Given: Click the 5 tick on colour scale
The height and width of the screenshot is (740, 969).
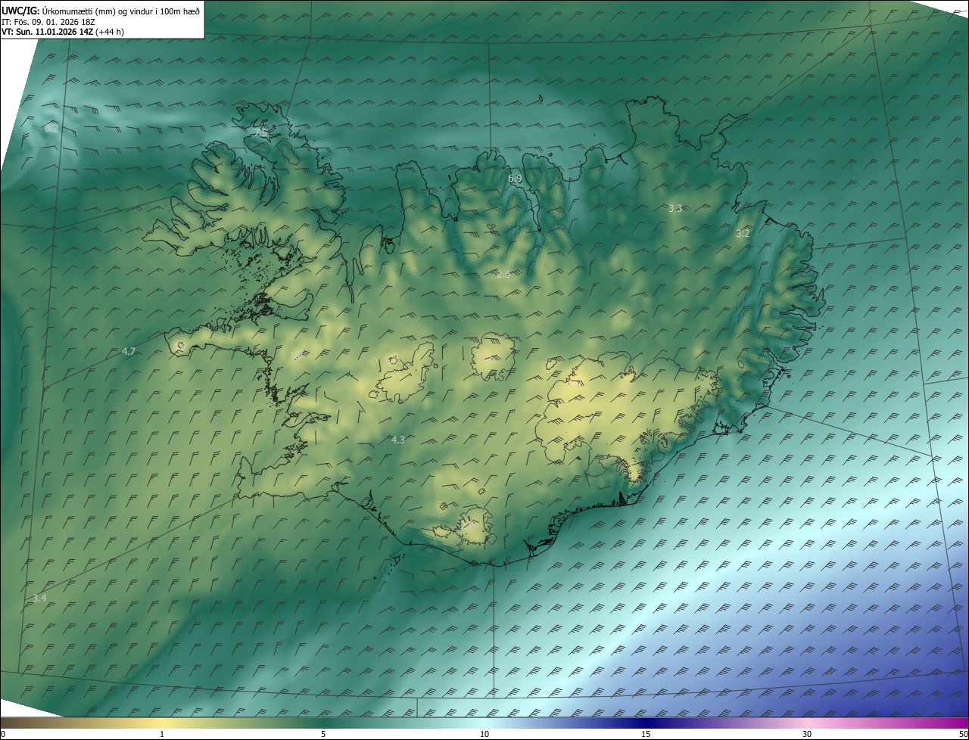Looking at the screenshot, I should coord(323,734).
